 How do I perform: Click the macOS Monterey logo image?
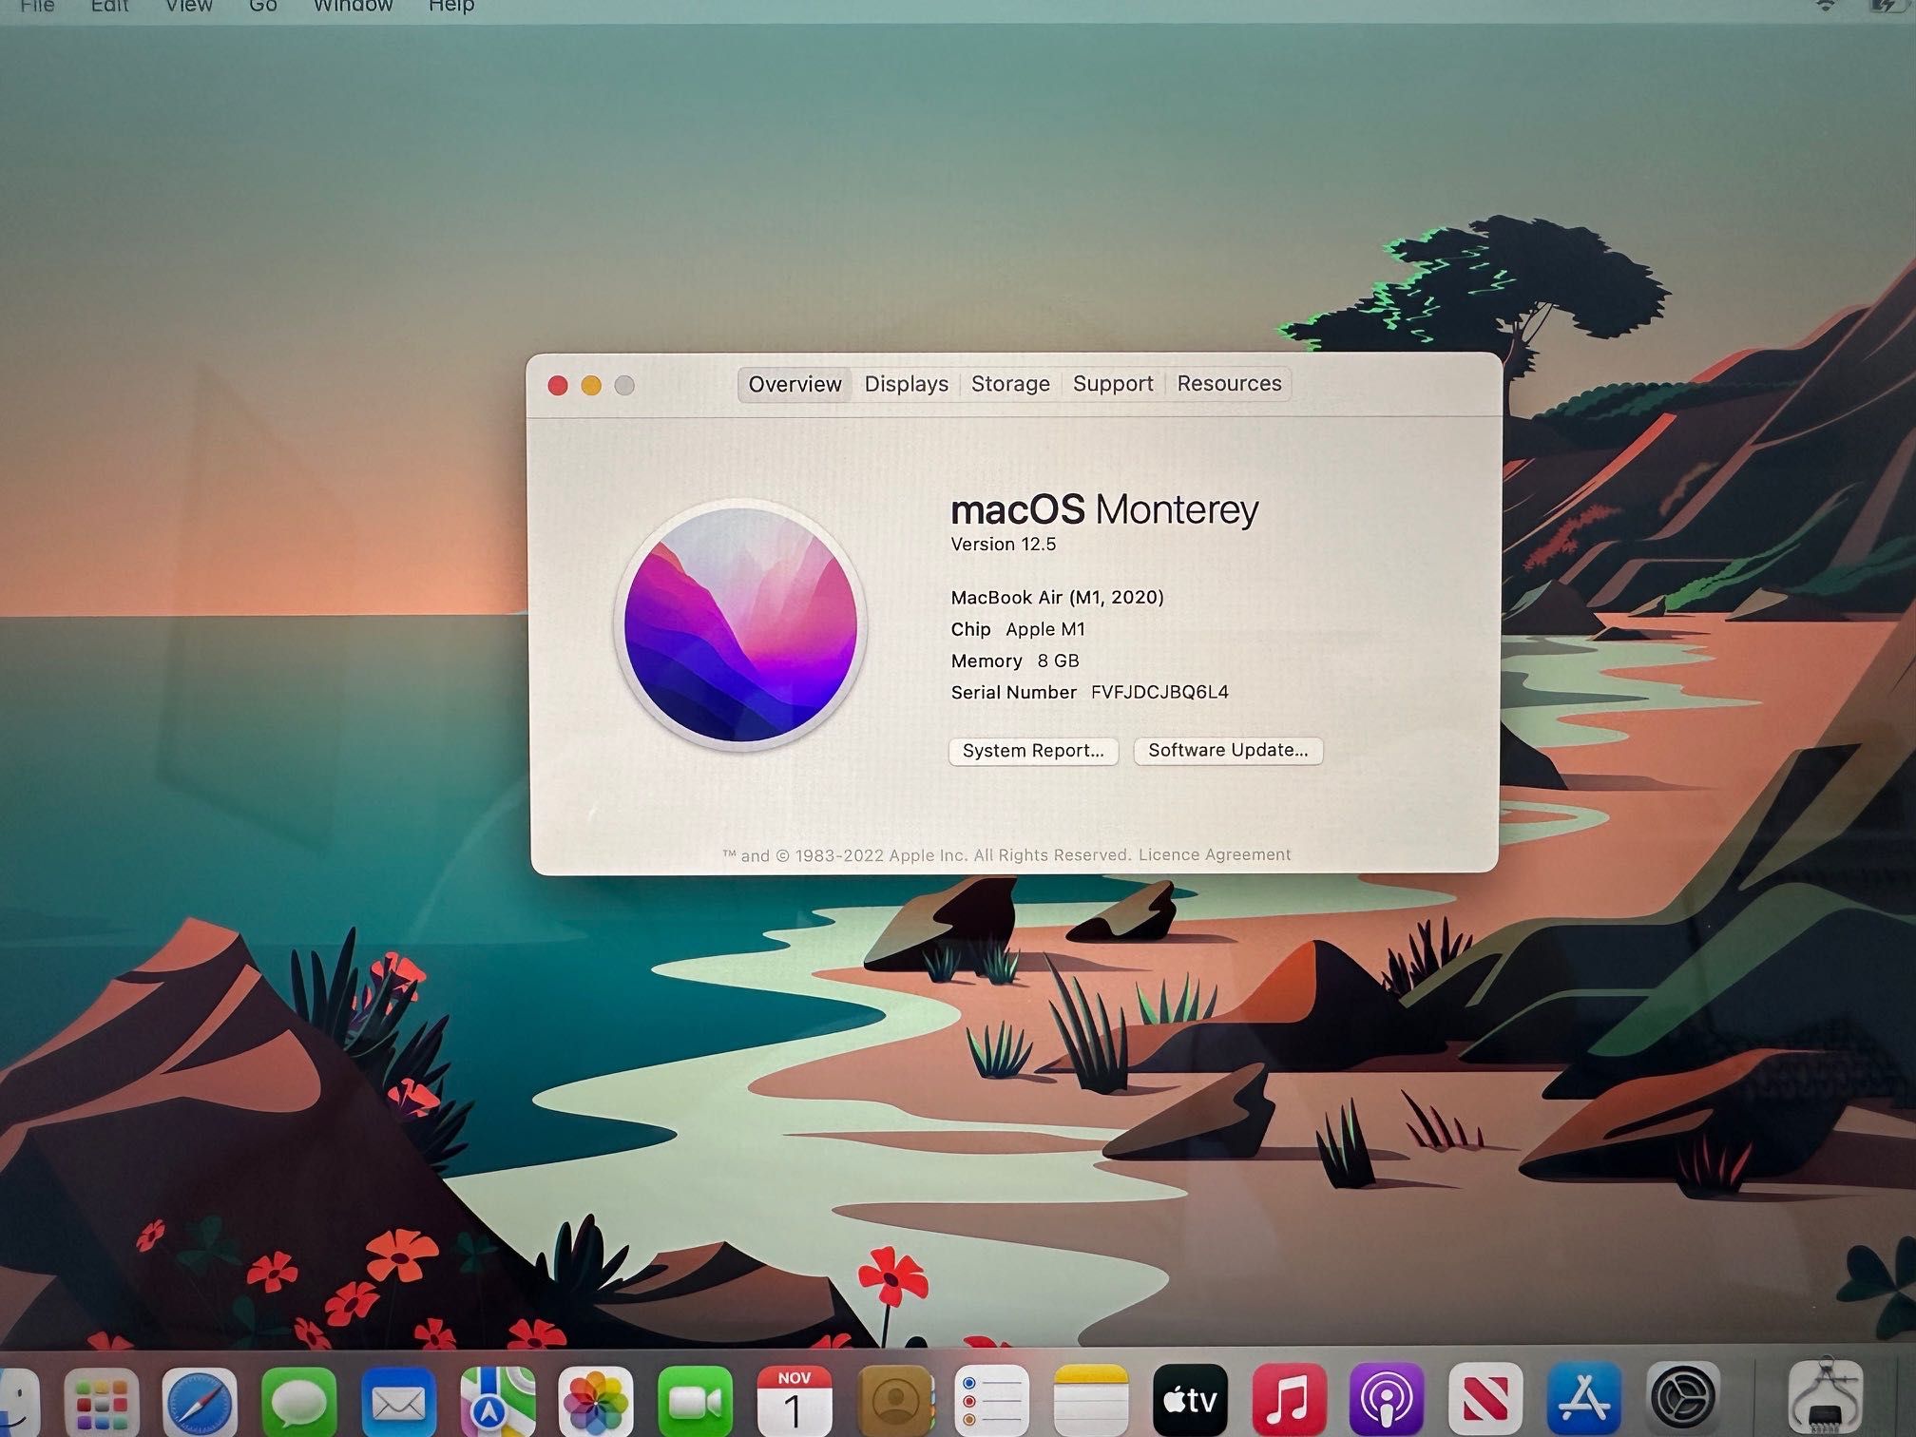740,625
